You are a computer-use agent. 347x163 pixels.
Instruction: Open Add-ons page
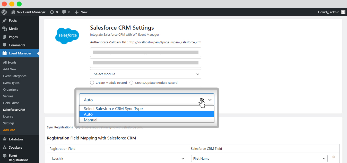pos(9,130)
